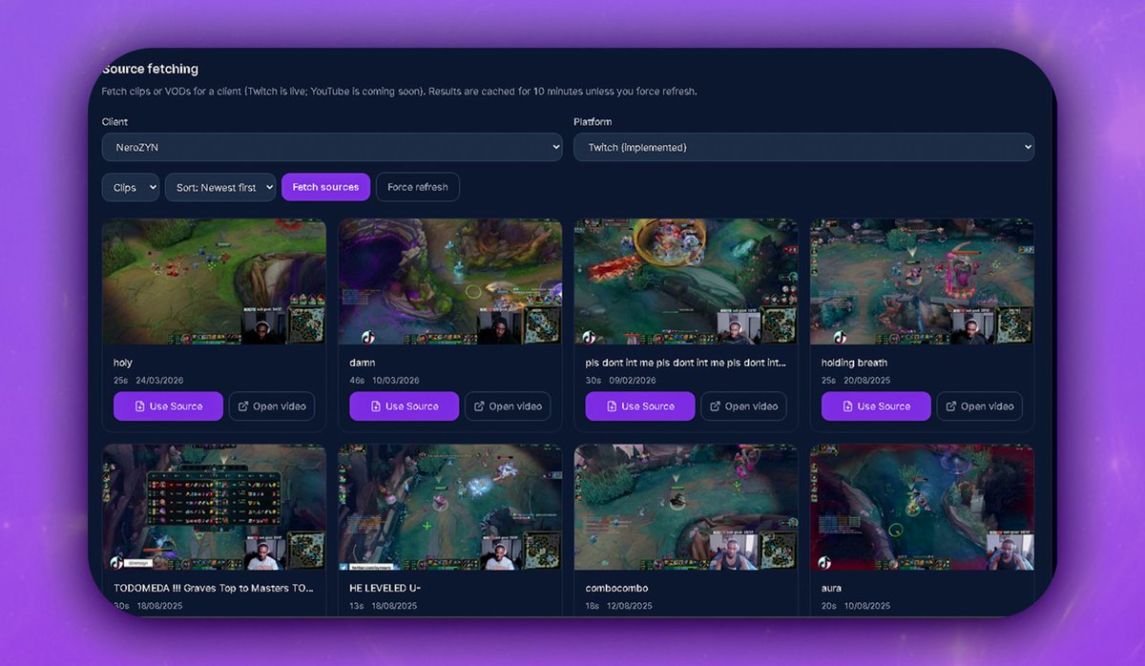This screenshot has width=1145, height=666.
Task: Click the 'holy' clip title
Action: coord(122,363)
